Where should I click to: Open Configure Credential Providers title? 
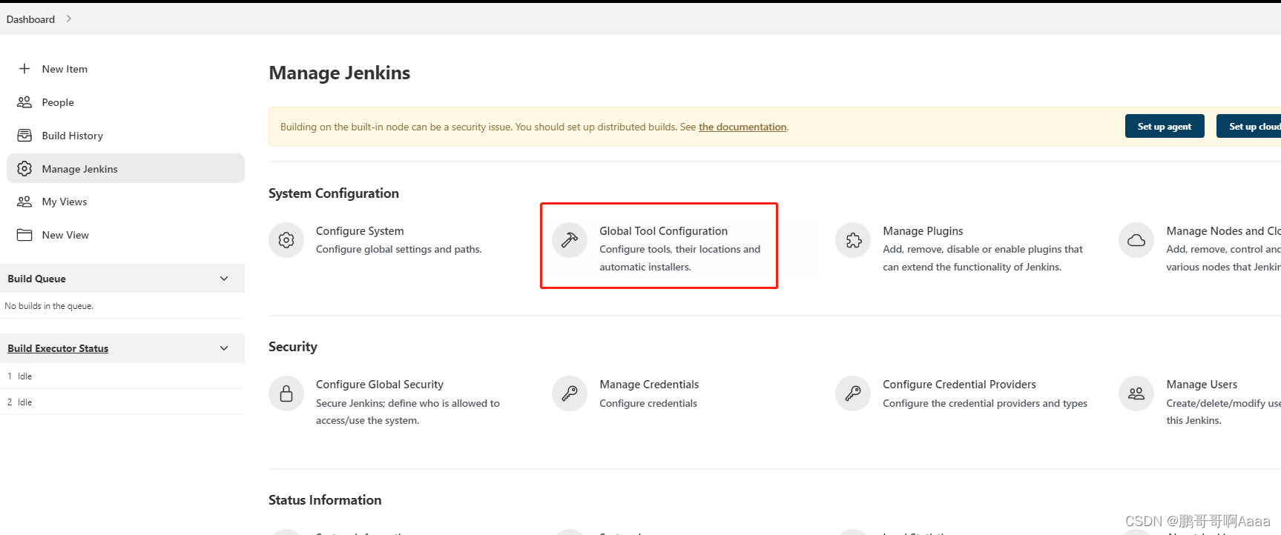coord(959,385)
